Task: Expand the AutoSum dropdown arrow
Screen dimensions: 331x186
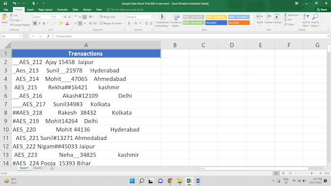Action: coord(300,15)
